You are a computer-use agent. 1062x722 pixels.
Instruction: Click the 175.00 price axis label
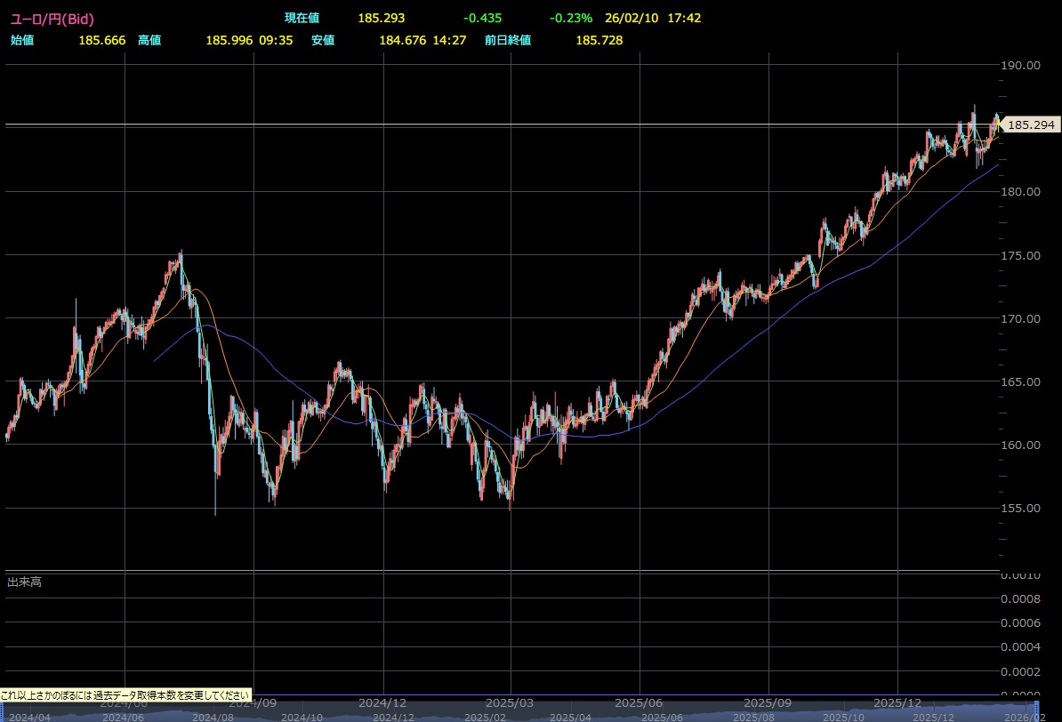[x=1021, y=255]
